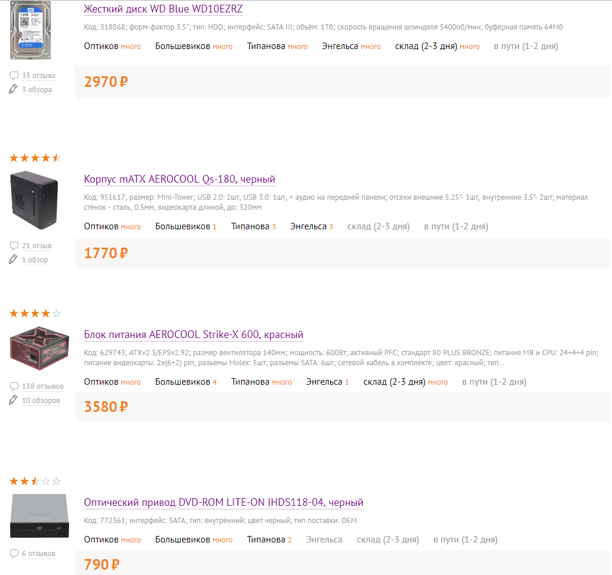Click the DVD-ROM drive thumbnail image
612x575 pixels.
[x=40, y=516]
